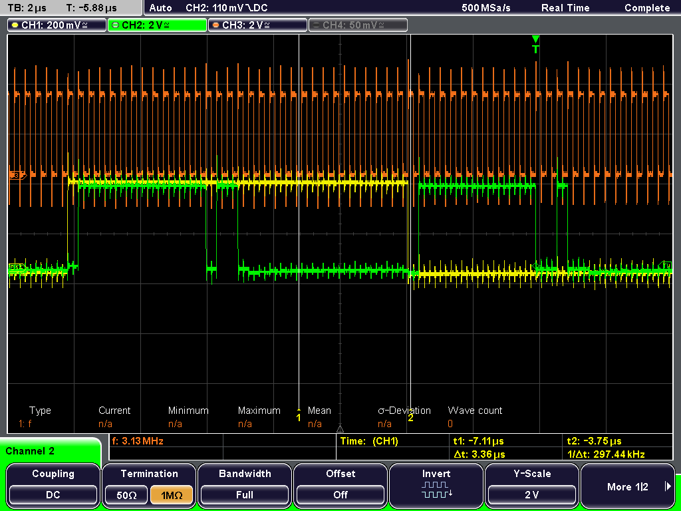Screen dimensions: 681x511
Task: Switch to the CH3 2 V tab
Action: click(257, 25)
